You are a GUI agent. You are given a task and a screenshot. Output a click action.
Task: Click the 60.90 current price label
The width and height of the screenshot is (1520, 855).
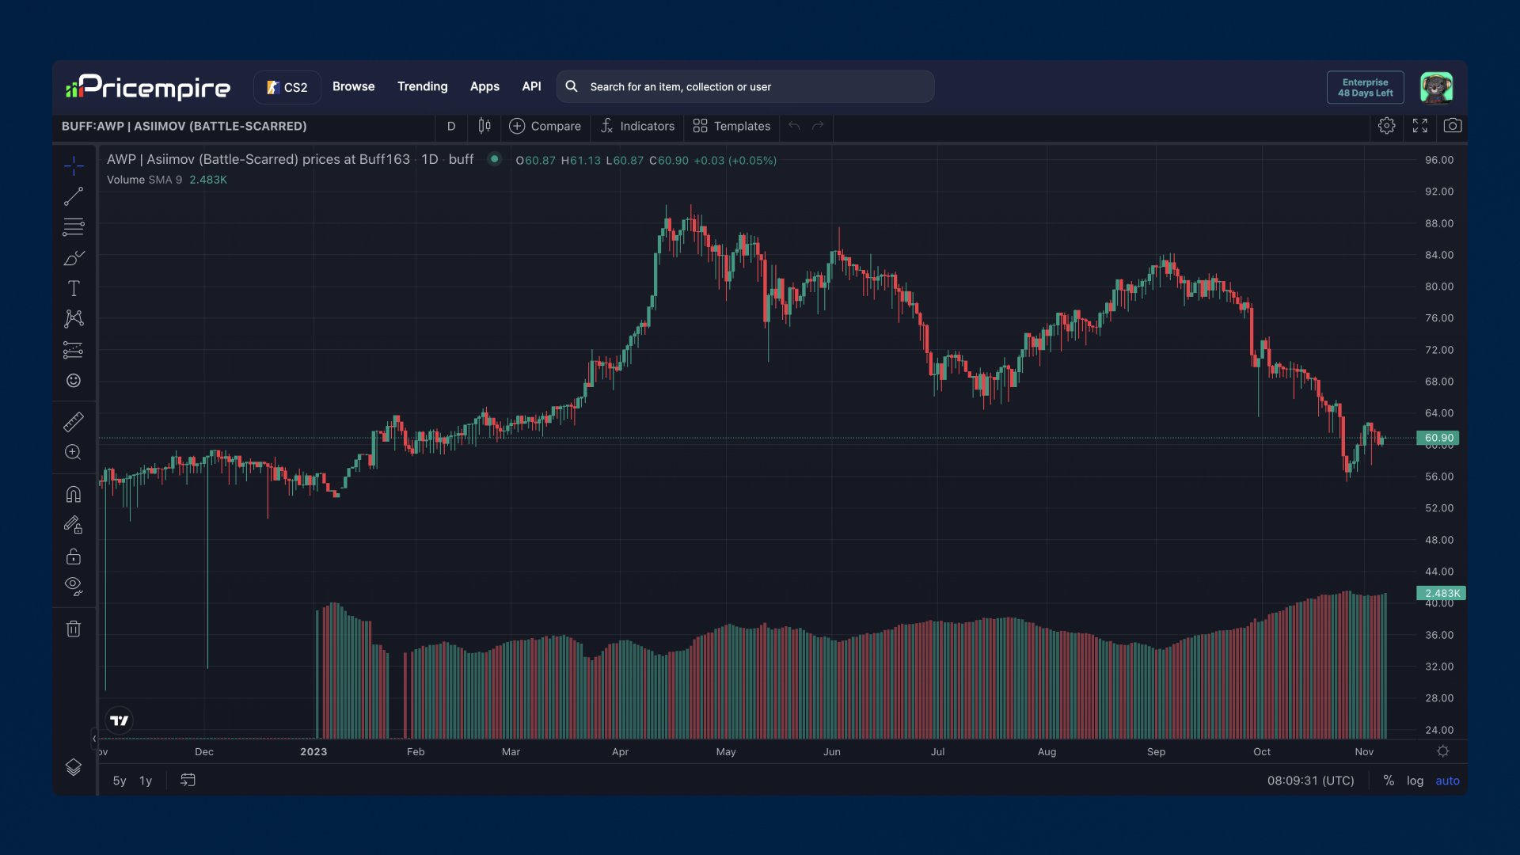point(1439,438)
